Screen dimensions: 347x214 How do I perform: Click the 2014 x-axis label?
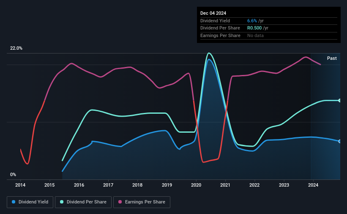point(20,185)
